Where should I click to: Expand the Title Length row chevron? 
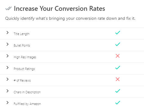(7, 33)
